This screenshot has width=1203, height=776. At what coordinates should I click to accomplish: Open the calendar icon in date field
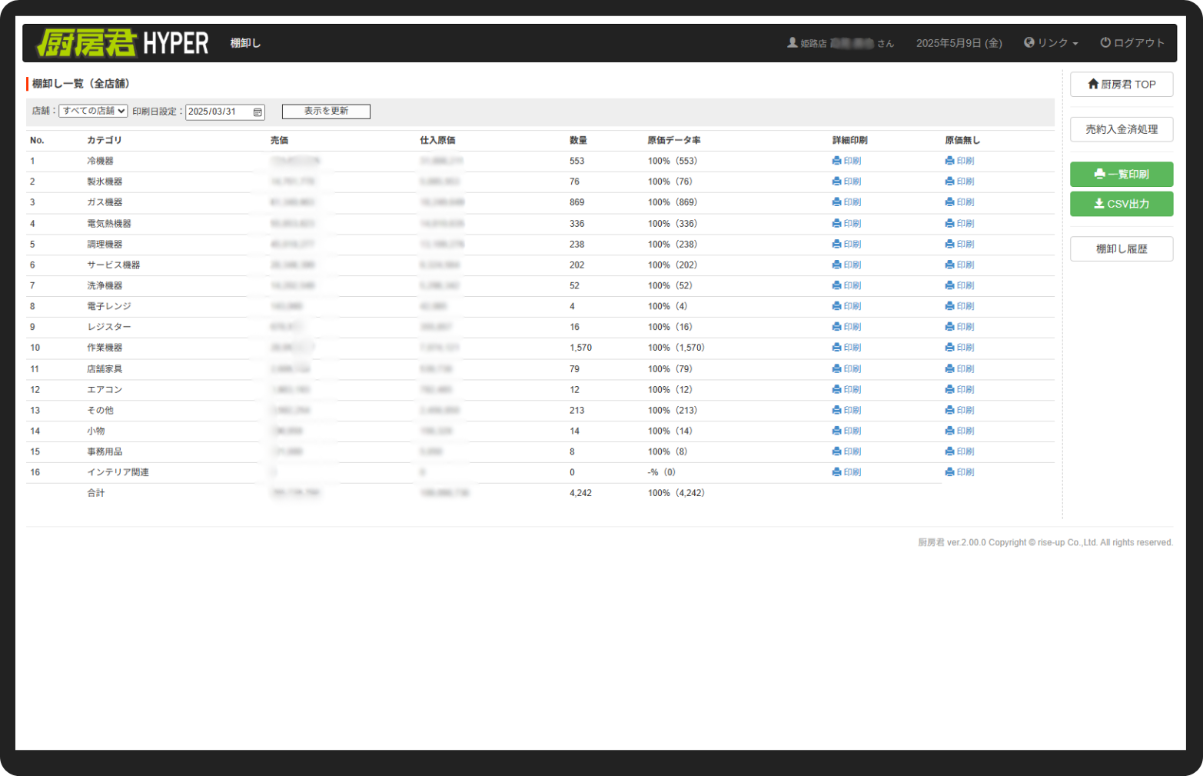pos(258,112)
